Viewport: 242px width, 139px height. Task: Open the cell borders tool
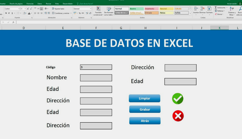[18, 13]
